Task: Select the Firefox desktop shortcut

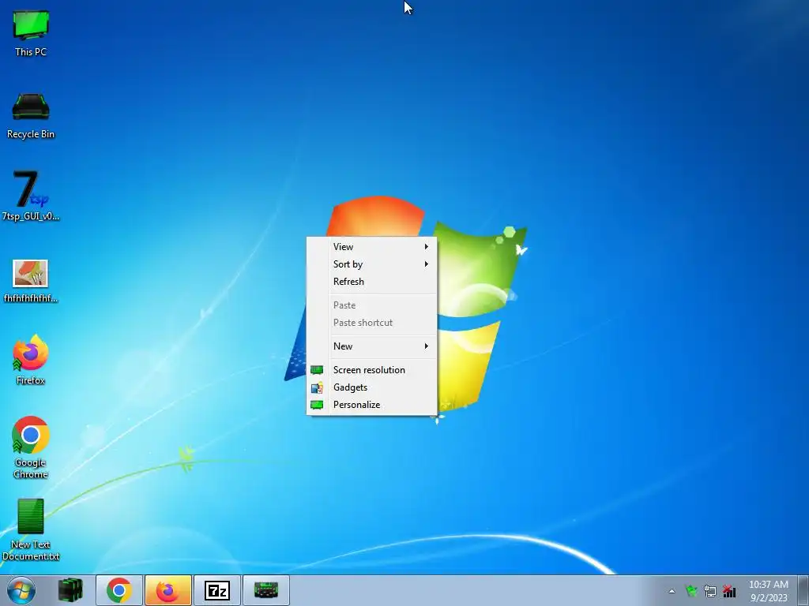Action: (31, 360)
